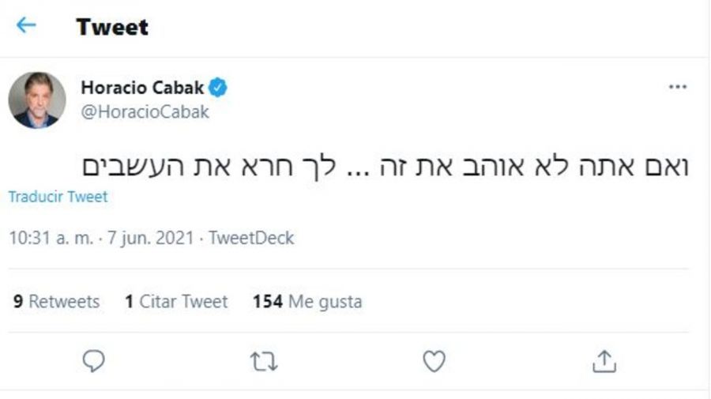View the 1 Citar Tweet list

click(176, 301)
